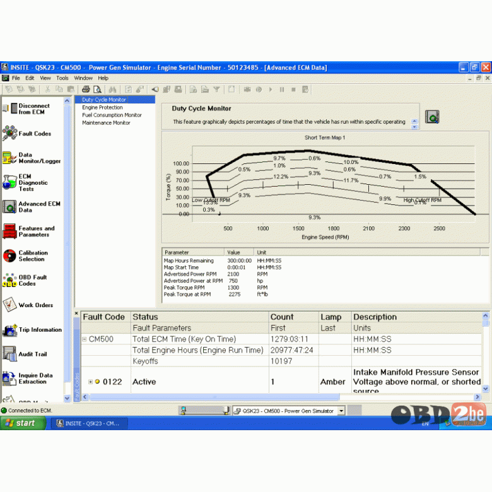The image size is (492, 492).
Task: Click the Value column header
Action: click(239, 252)
